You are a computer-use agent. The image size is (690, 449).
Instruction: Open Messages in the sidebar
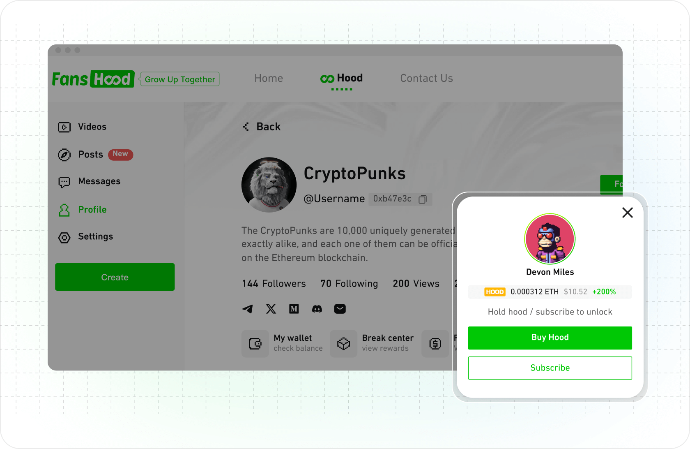coord(89,182)
